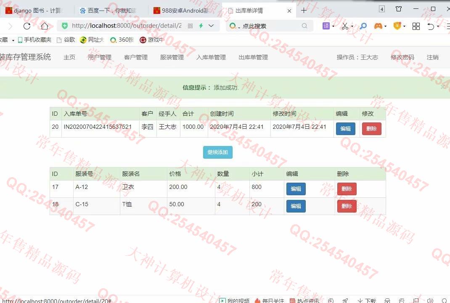
Task: Open the apps grid icon
Action: click(416, 26)
